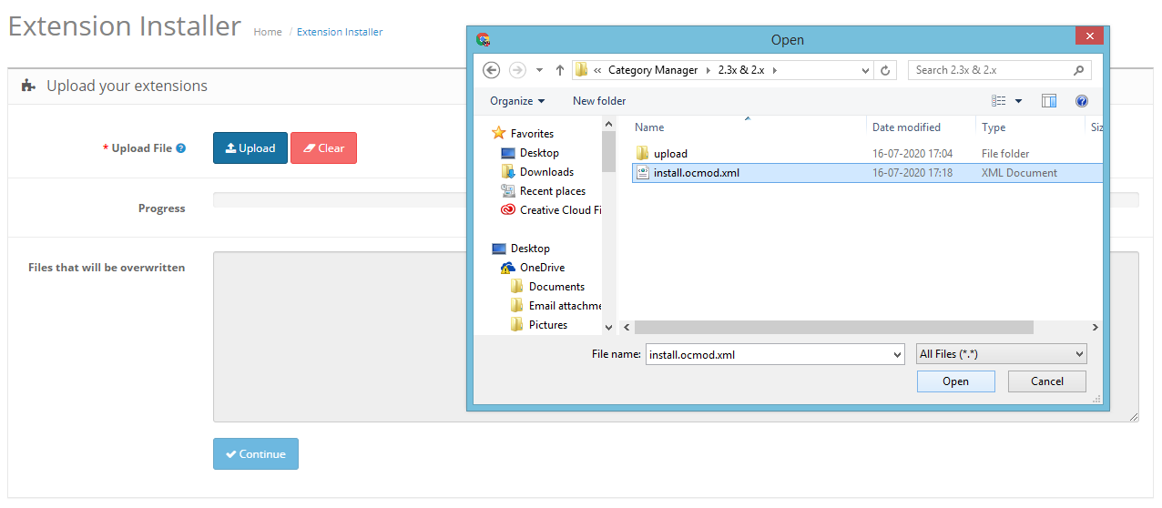Open more view options dropdown arrow

(1018, 101)
